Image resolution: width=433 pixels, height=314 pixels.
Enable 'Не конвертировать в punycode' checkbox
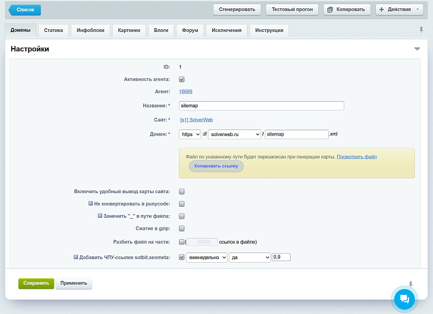pyautogui.click(x=182, y=204)
